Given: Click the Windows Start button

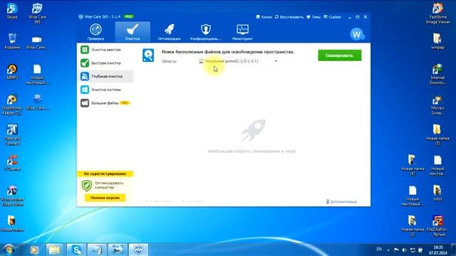Looking at the screenshot, I should 9,250.
